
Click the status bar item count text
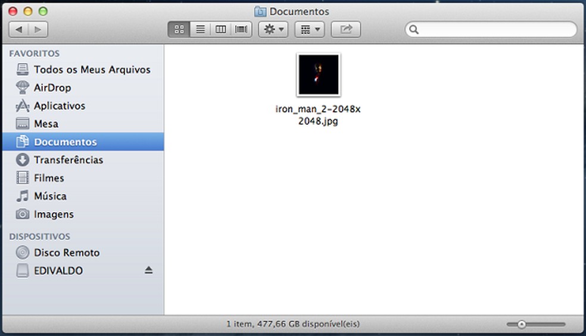tap(293, 324)
